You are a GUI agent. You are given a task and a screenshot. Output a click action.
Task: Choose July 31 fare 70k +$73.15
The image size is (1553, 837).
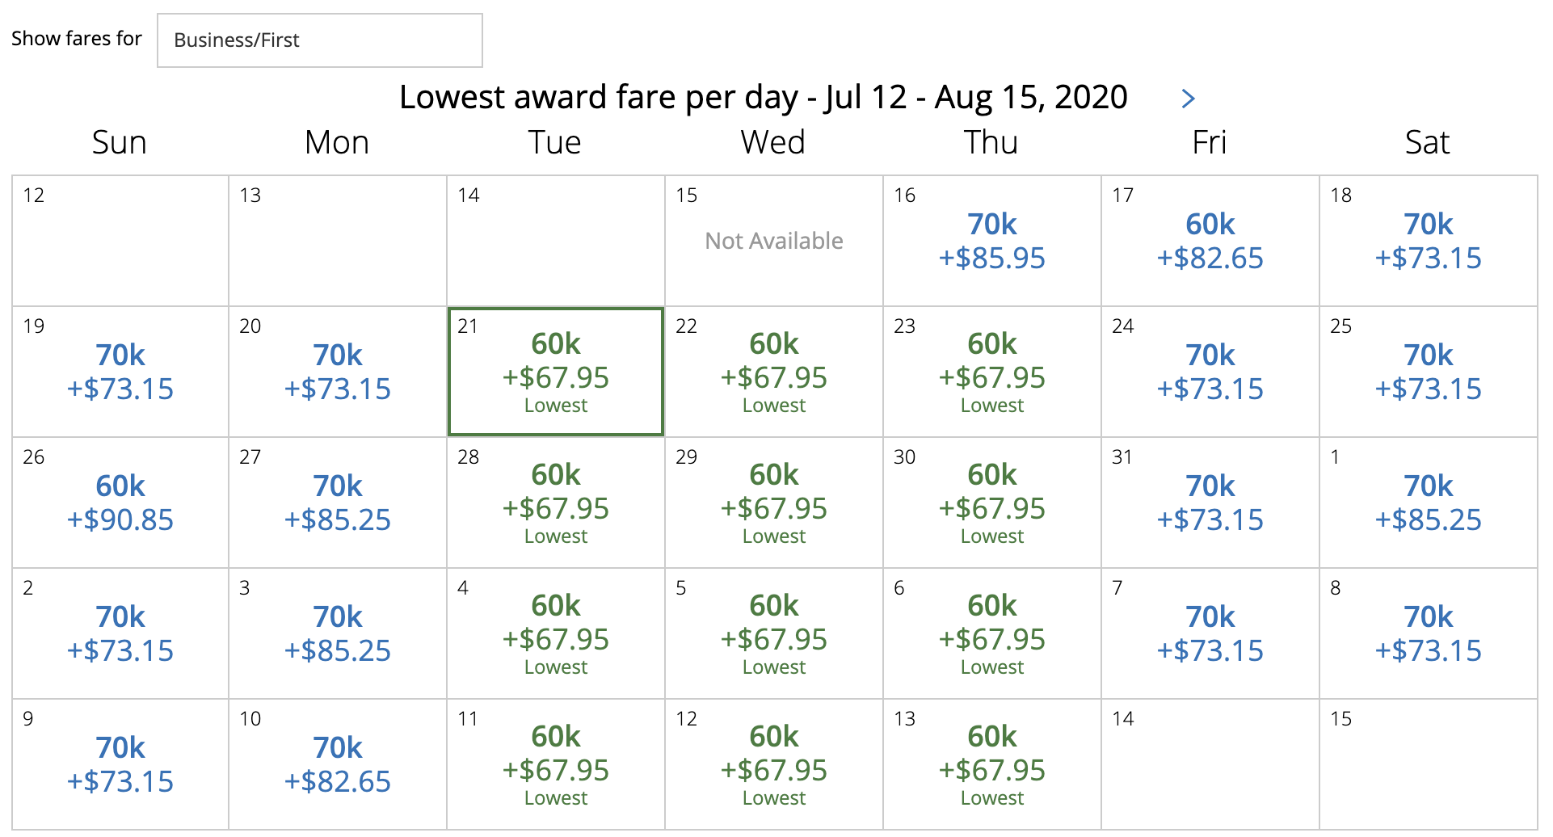pos(1210,503)
